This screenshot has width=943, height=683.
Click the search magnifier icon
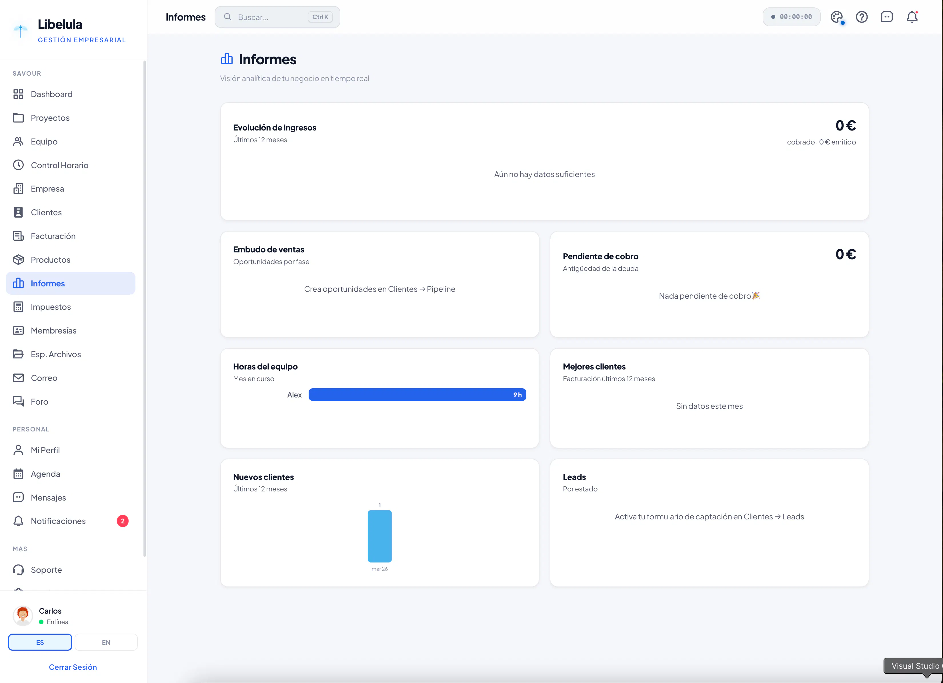click(x=227, y=17)
